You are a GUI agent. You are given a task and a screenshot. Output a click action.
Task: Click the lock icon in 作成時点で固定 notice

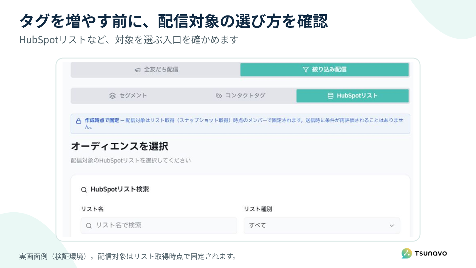[79, 121]
